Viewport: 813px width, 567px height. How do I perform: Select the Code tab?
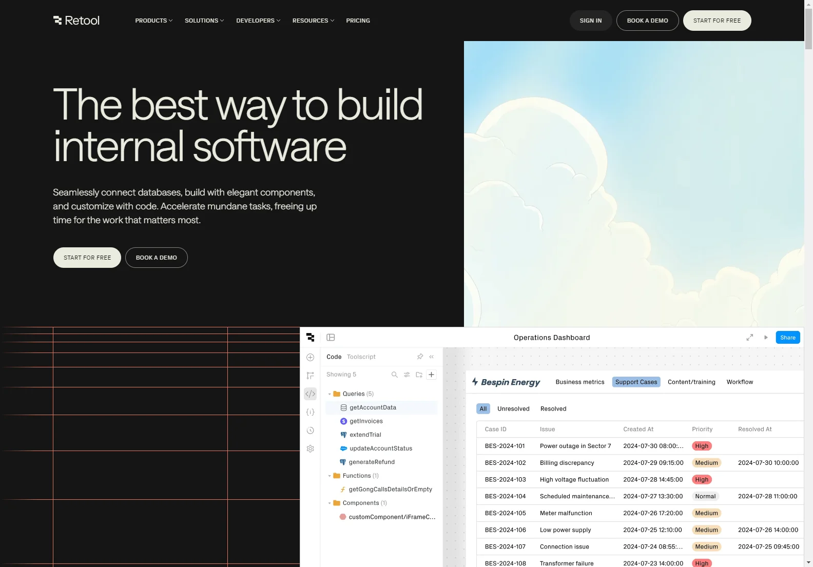[334, 357]
